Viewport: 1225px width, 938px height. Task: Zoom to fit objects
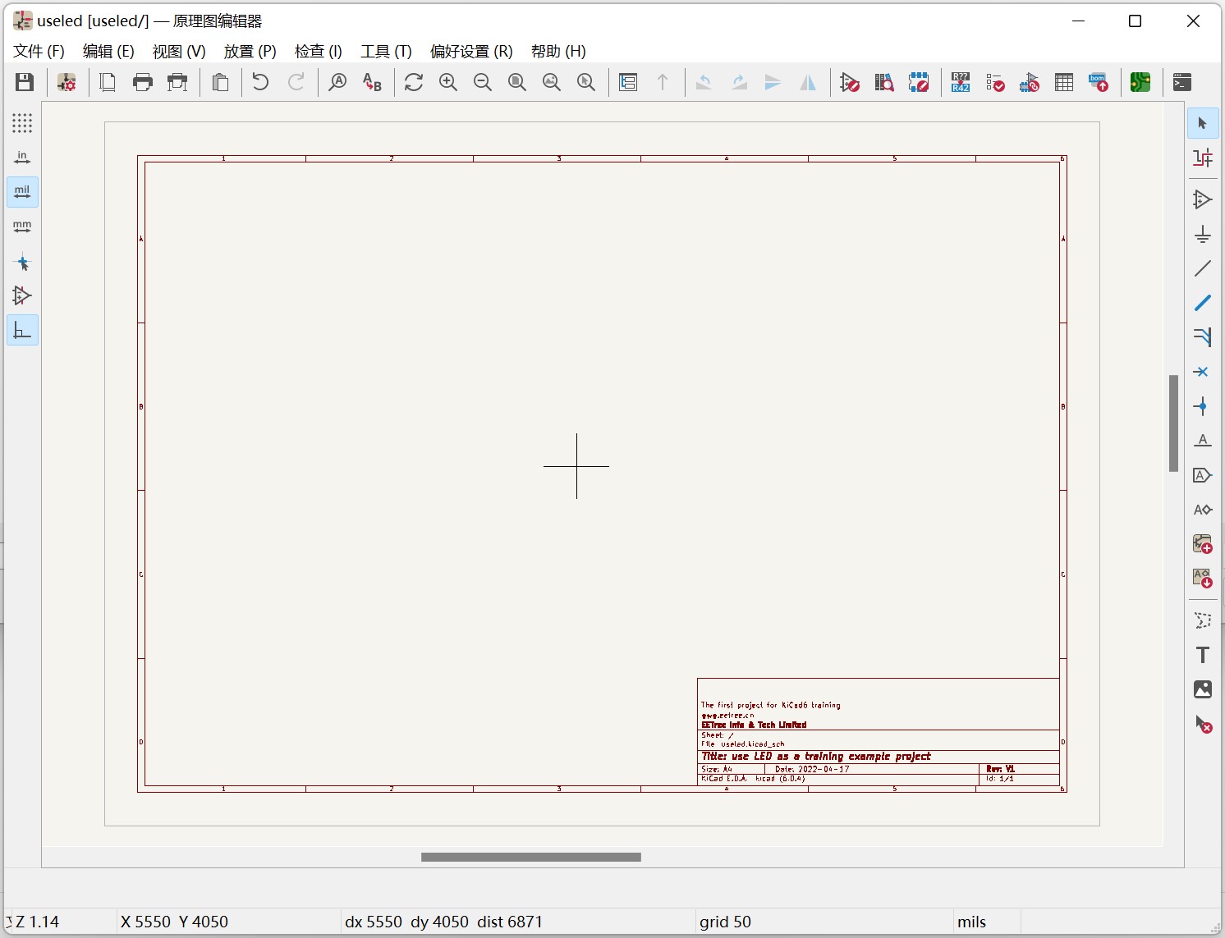tap(552, 82)
